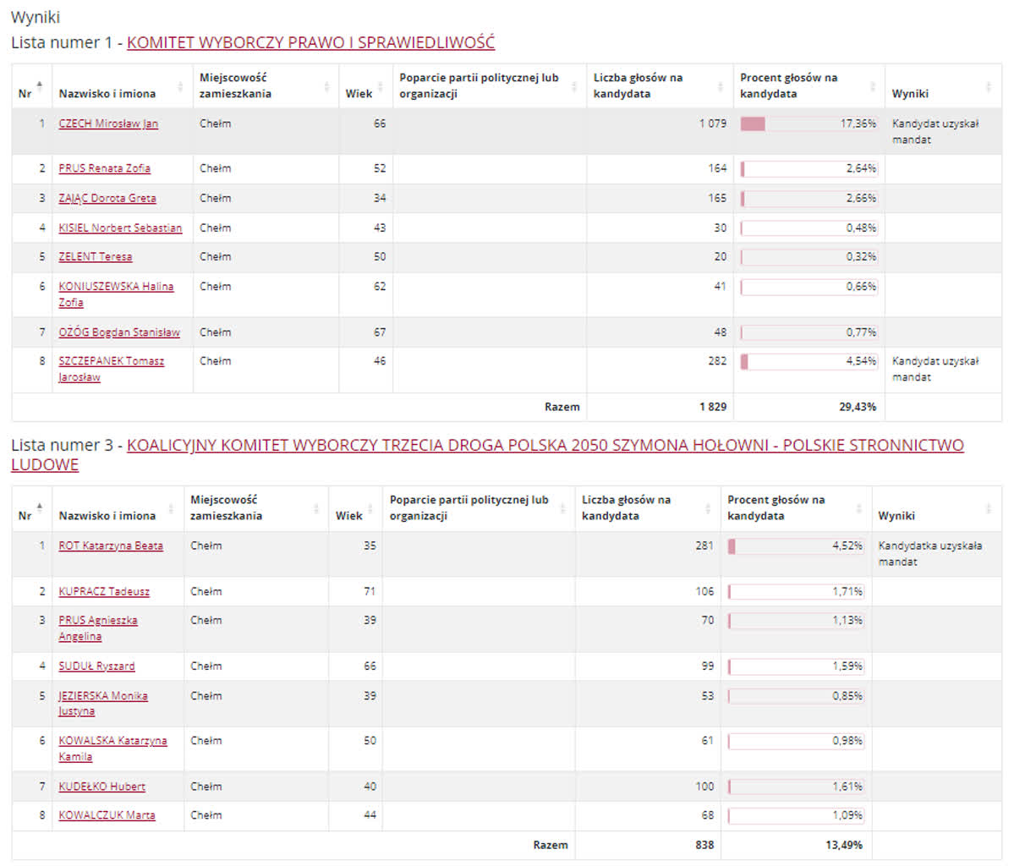Screen dimensions: 1014x866
Task: Open candidate CZECH Mirosław Jan
Action: coord(108,123)
